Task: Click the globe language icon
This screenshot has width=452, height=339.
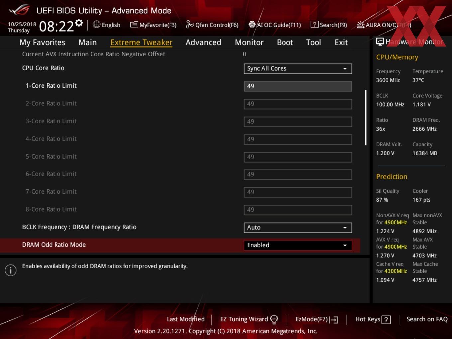Action: [96, 24]
